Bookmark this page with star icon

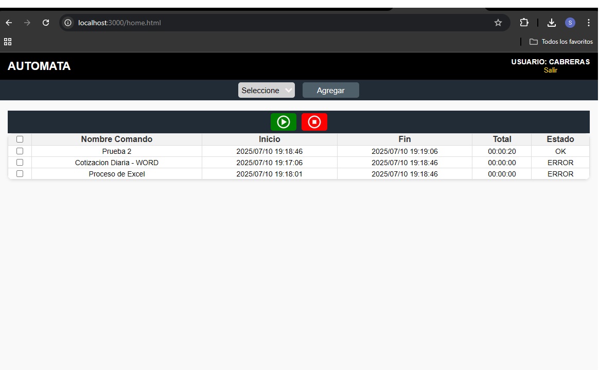498,23
